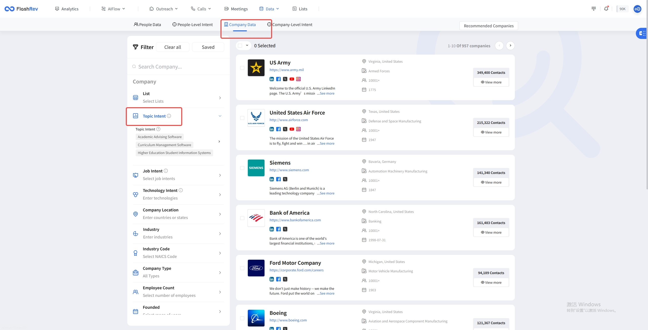Click the Topic Intent info icon
648x330 pixels.
tap(169, 116)
